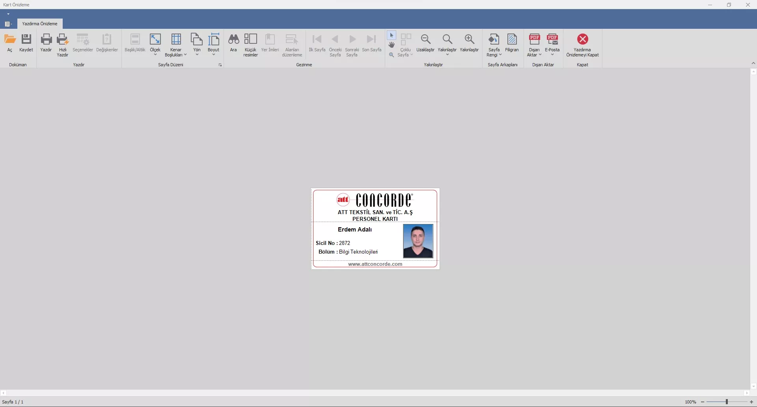This screenshot has height=407, width=757.
Task: Click the Sicil No value 2872
Action: click(x=345, y=243)
